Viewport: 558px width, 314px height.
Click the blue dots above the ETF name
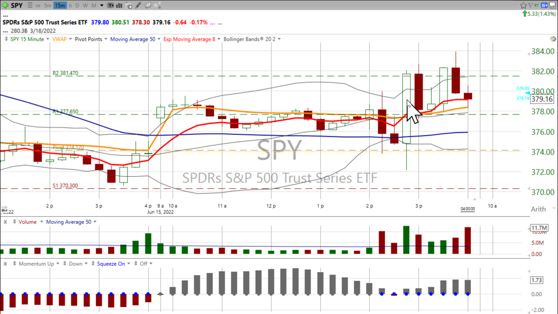5,16
